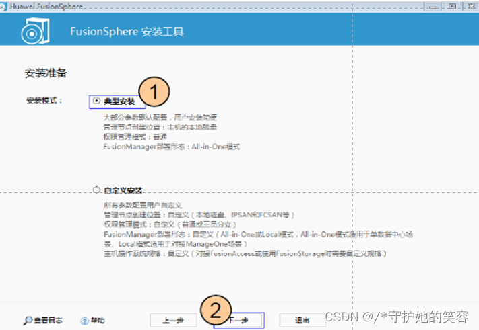This screenshot has height=330, width=479.
Task: Click the 安装准备 heading
Action: 46,73
